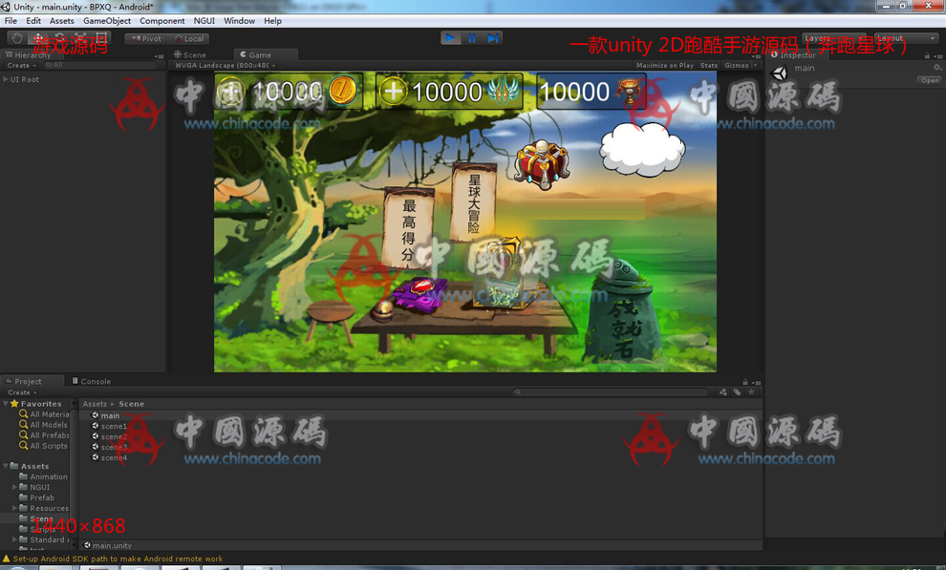This screenshot has width=946, height=570.
Task: Advance one frame with the Step button
Action: [493, 38]
